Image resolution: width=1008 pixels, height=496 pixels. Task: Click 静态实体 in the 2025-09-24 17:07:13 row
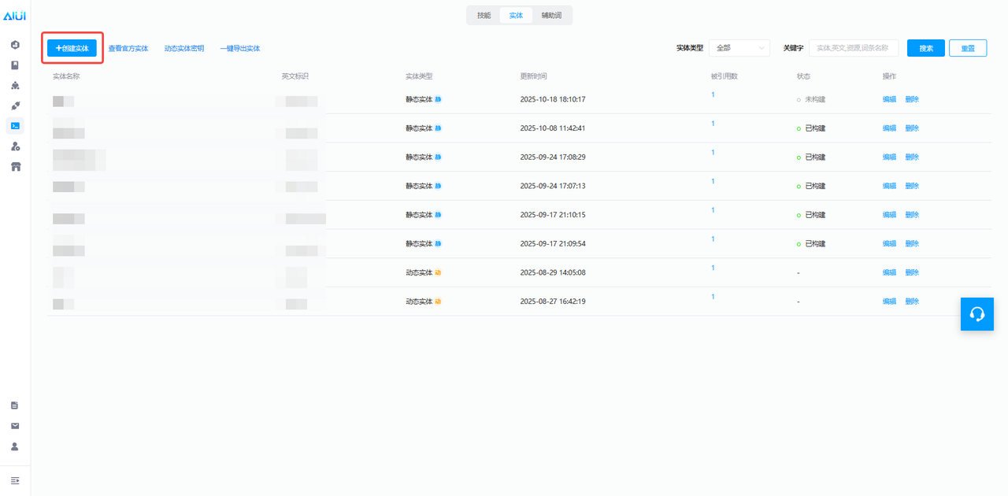[x=419, y=187]
